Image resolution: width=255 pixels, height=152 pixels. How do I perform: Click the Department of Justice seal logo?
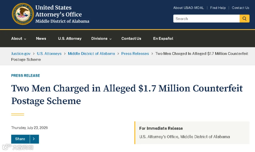coord(23,14)
